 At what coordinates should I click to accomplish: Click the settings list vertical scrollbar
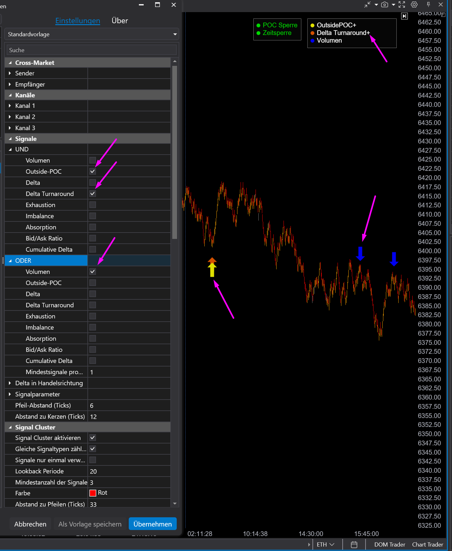pos(175,152)
